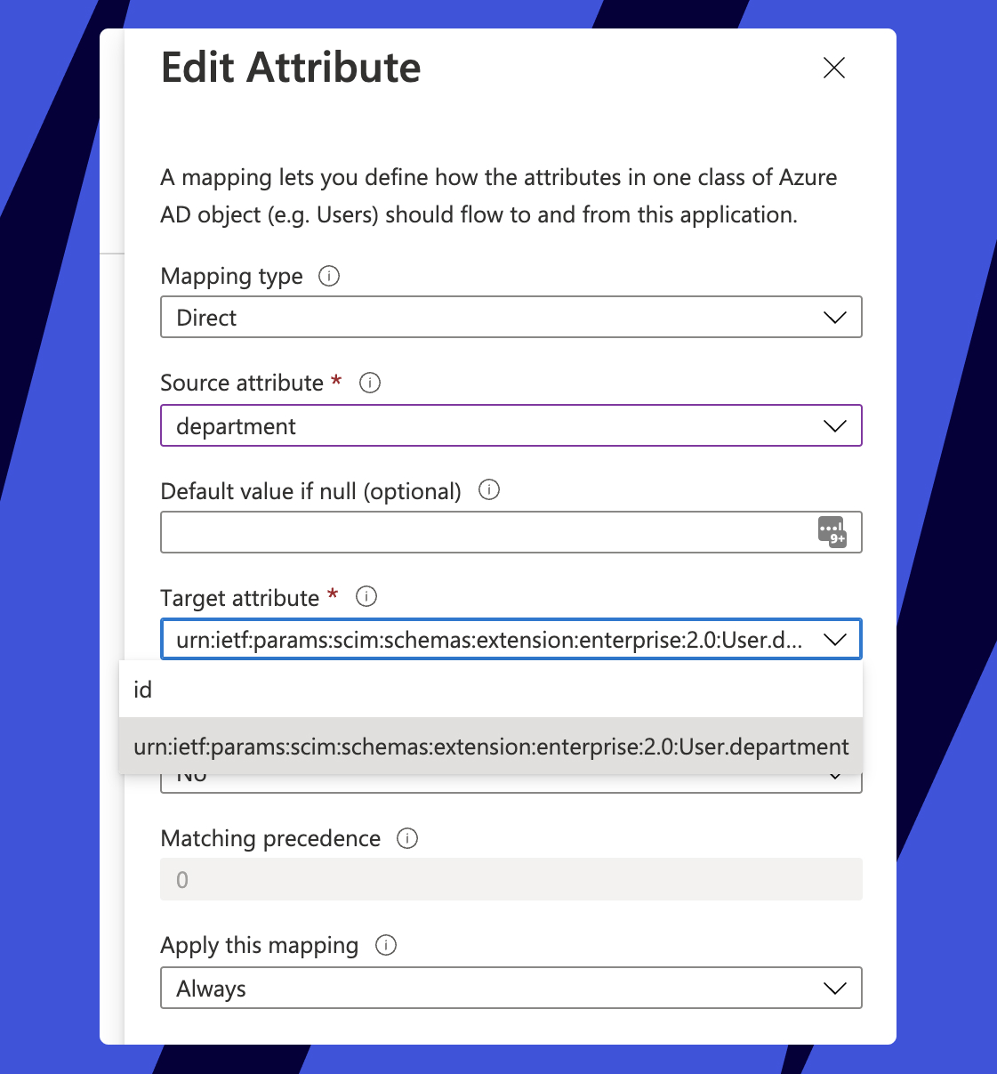Image resolution: width=997 pixels, height=1074 pixels.
Task: Select the id option in target list
Action: [143, 690]
